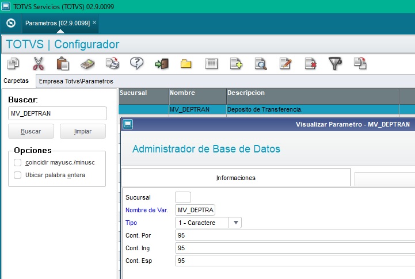Click the funnel filter icon
Image resolution: width=415 pixels, height=279 pixels.
(x=335, y=64)
